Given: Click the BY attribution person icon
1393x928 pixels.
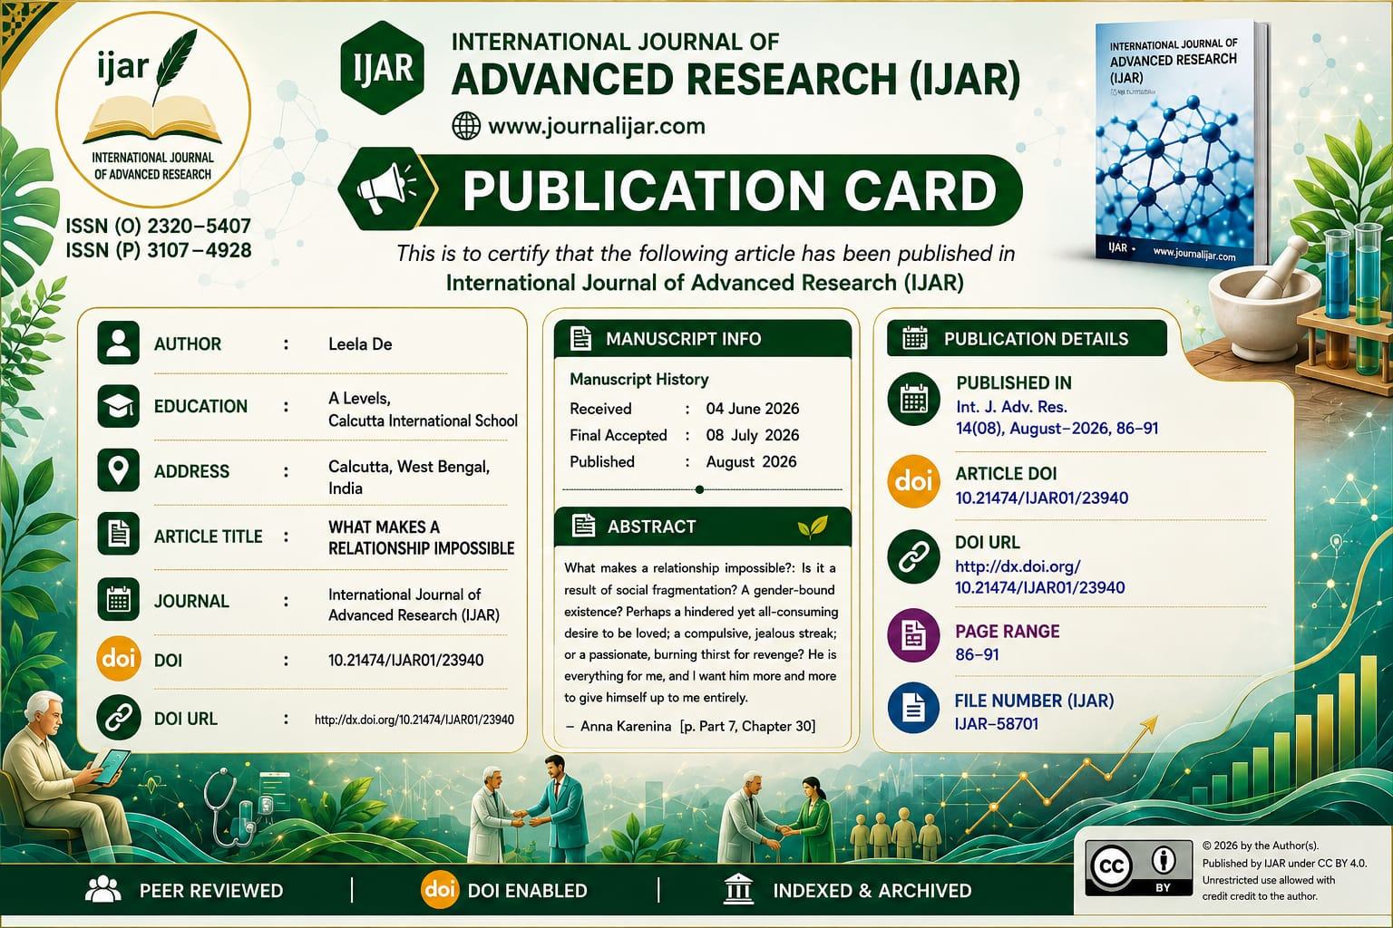Looking at the screenshot, I should click(1163, 860).
